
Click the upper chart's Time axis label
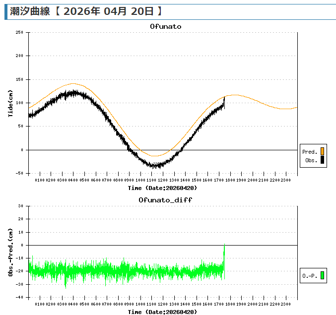[162, 188]
